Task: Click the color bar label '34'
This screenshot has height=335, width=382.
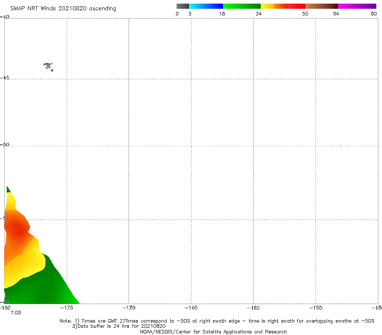Action: 259,14
